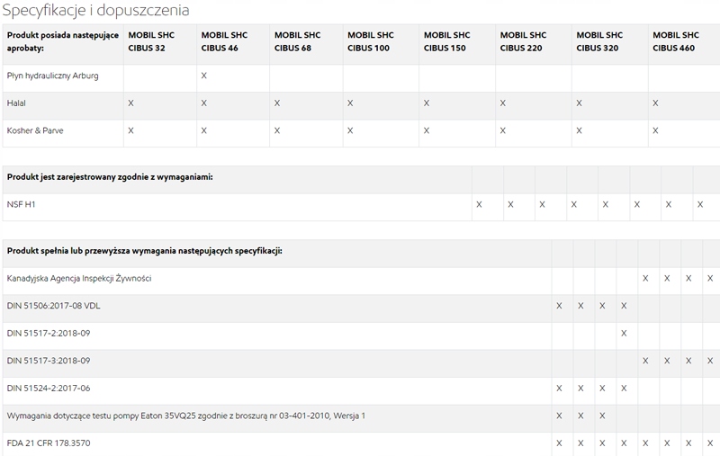Select the Płyn hydrauliczny Arburg row label
Viewport: 720px width, 456px height.
click(x=52, y=76)
